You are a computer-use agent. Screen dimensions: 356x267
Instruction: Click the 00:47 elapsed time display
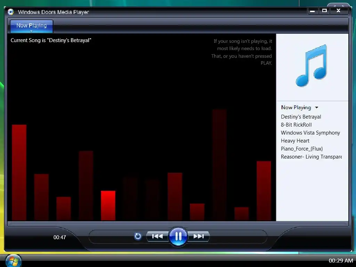(60, 237)
